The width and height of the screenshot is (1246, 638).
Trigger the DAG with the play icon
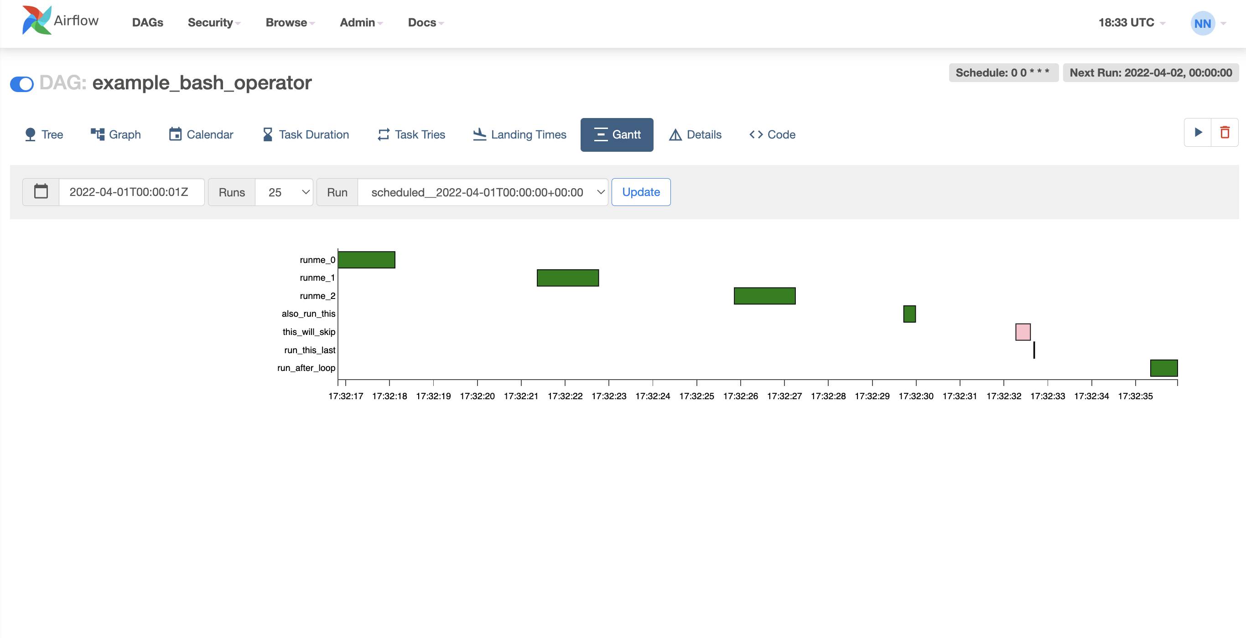[1198, 132]
